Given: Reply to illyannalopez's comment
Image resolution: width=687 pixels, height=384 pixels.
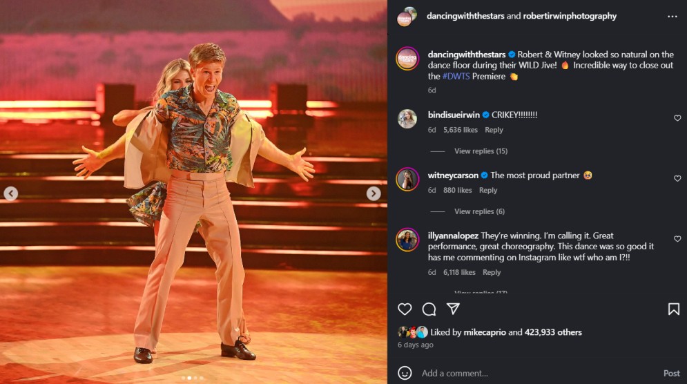Looking at the screenshot, I should (492, 273).
